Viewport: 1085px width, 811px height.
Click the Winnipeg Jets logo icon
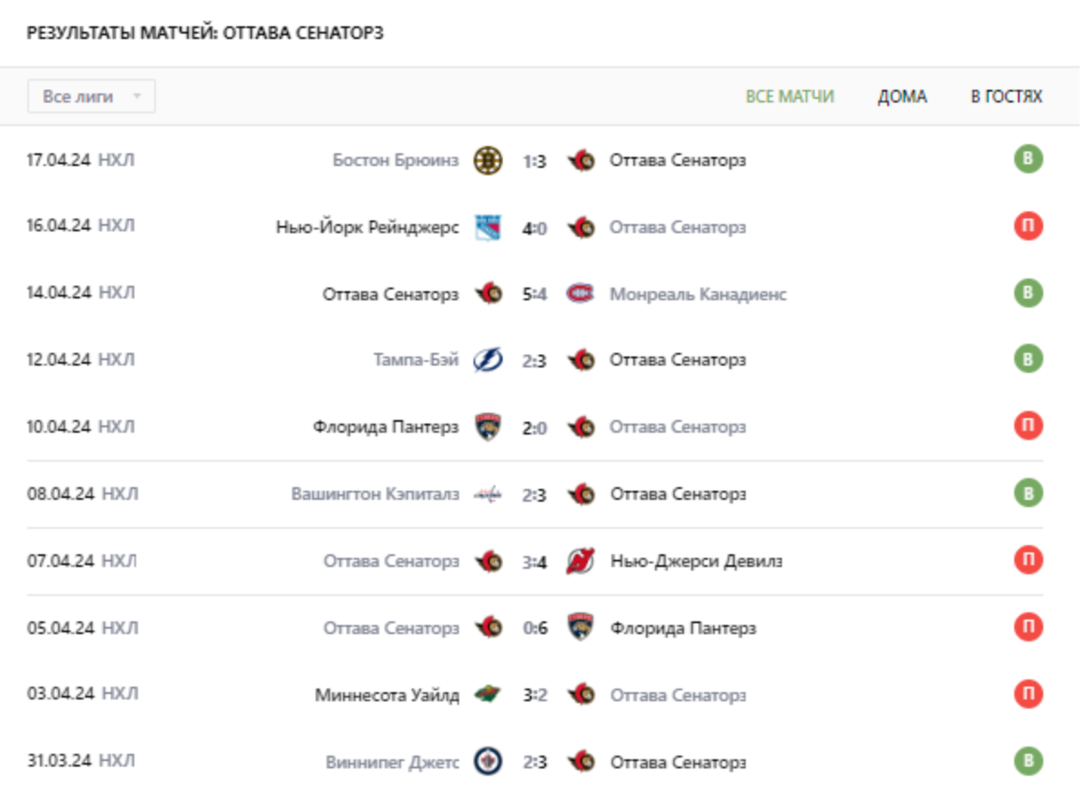click(x=488, y=762)
